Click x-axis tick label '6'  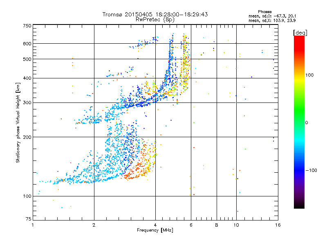191,225
